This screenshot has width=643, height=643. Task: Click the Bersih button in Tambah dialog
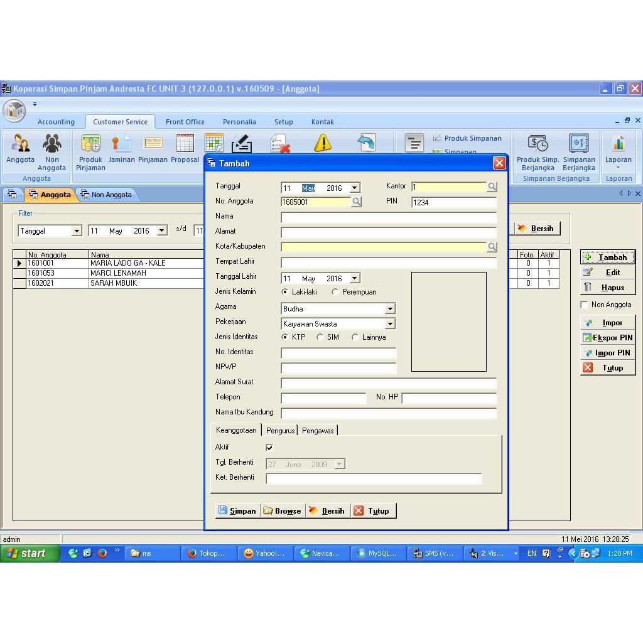click(x=328, y=511)
